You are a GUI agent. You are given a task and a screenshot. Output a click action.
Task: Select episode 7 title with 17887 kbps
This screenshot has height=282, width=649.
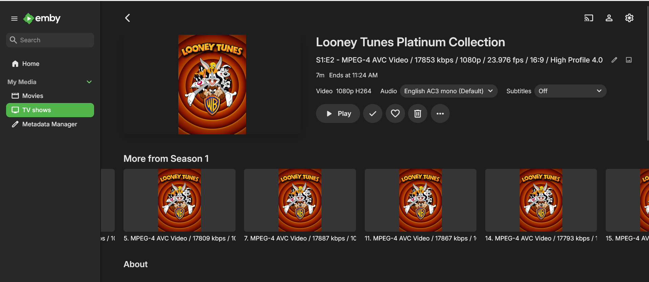click(x=300, y=238)
